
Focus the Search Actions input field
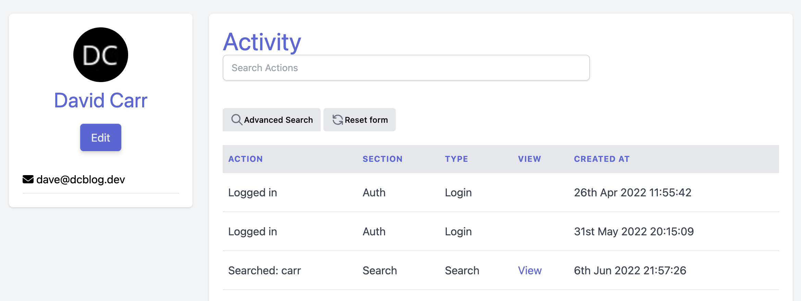point(406,68)
